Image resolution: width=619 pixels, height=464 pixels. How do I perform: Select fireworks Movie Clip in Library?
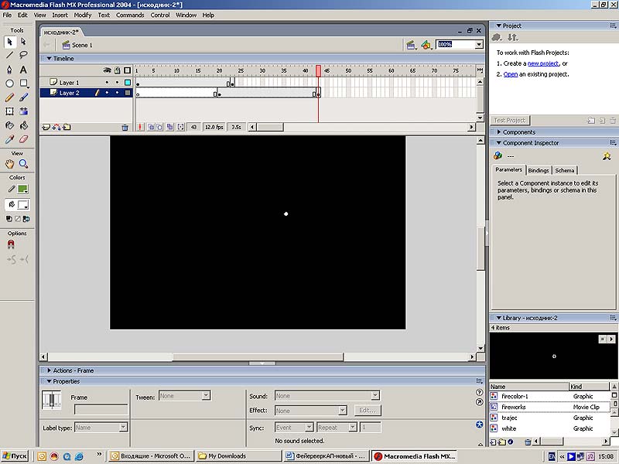pyautogui.click(x=514, y=407)
